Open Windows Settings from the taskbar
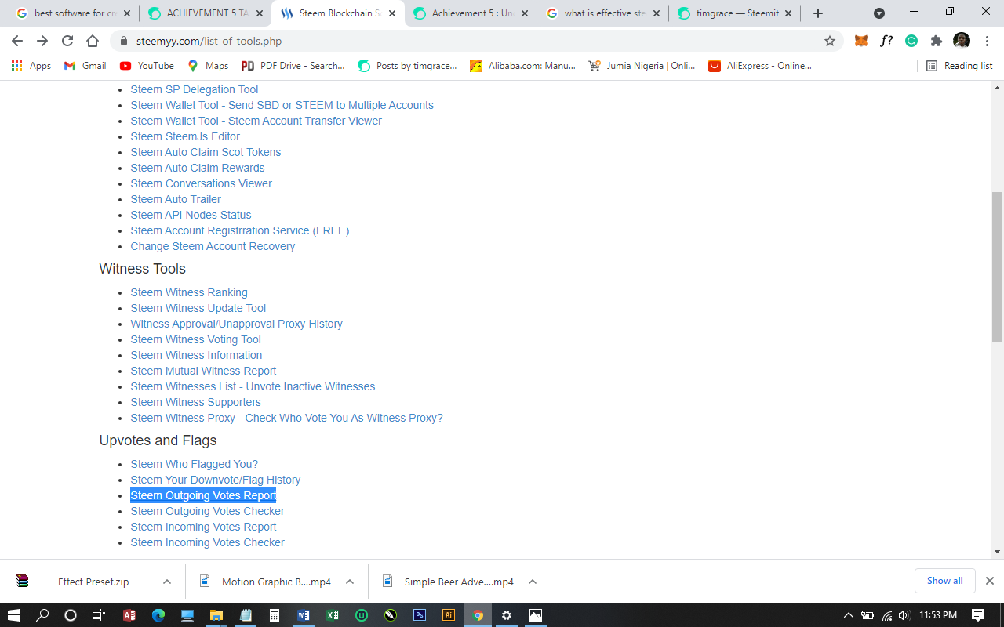Image resolution: width=1004 pixels, height=627 pixels. tap(506, 614)
